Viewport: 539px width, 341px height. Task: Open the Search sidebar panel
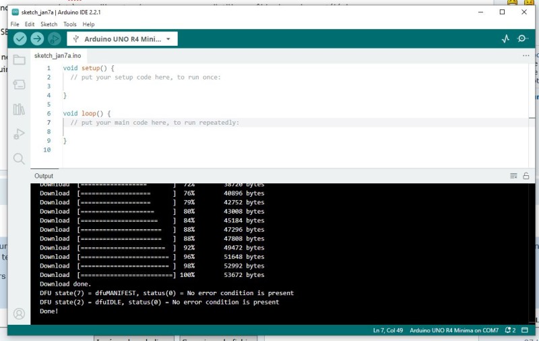tap(19, 158)
